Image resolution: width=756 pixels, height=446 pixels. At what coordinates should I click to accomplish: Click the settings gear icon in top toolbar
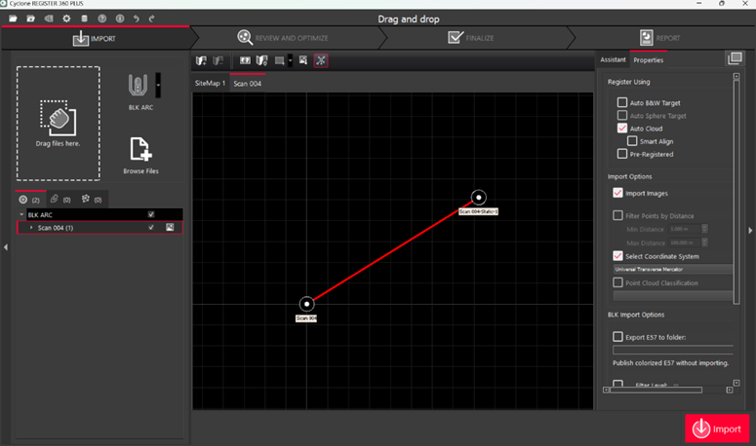coord(66,19)
